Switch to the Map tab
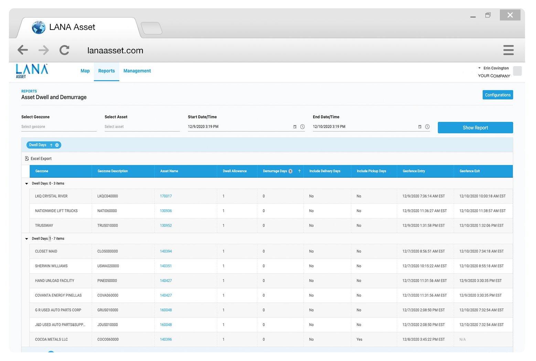Screen dimensions: 536x361 coord(85,71)
